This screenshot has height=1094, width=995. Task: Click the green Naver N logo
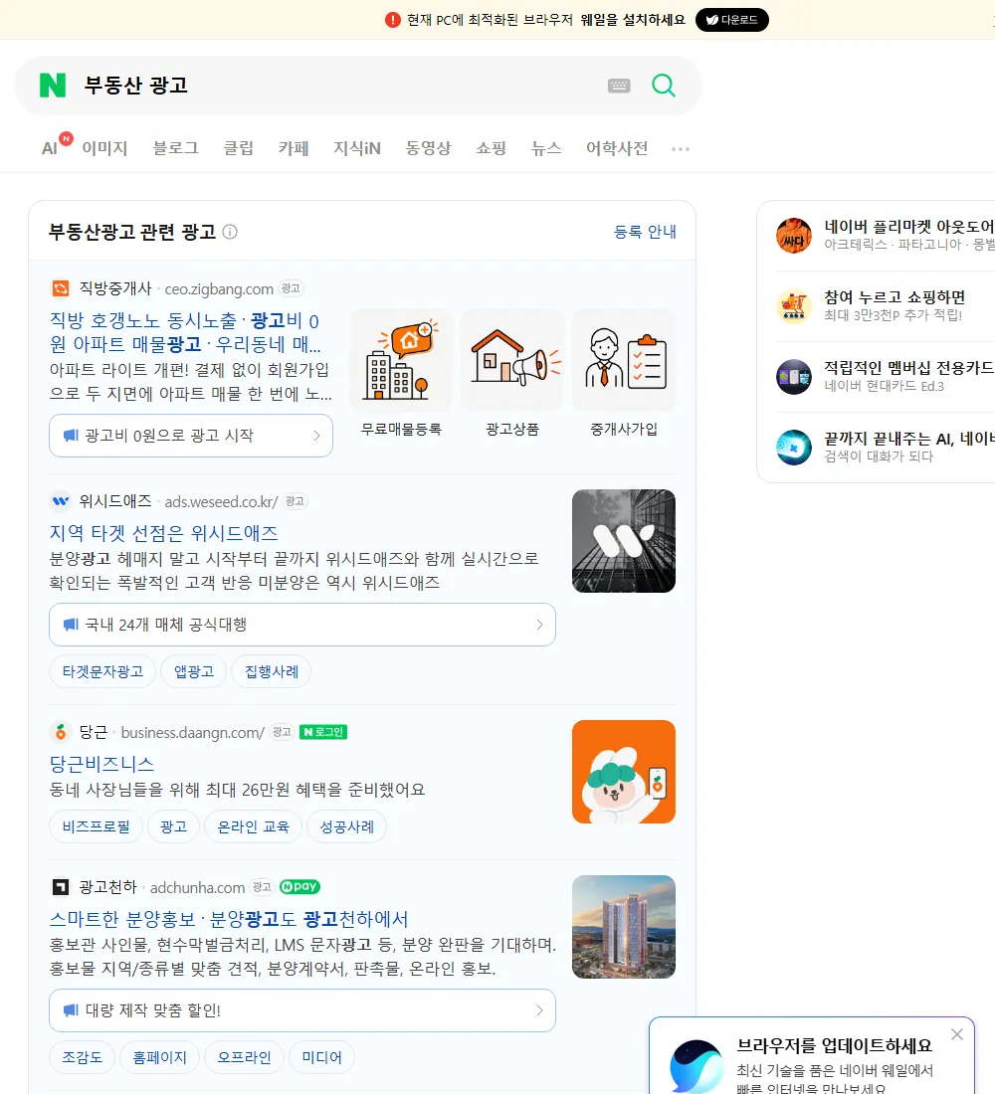(x=53, y=86)
